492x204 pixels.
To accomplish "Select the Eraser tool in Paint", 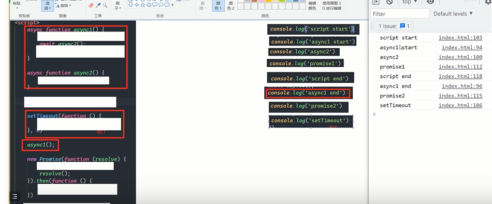I will (x=91, y=5).
